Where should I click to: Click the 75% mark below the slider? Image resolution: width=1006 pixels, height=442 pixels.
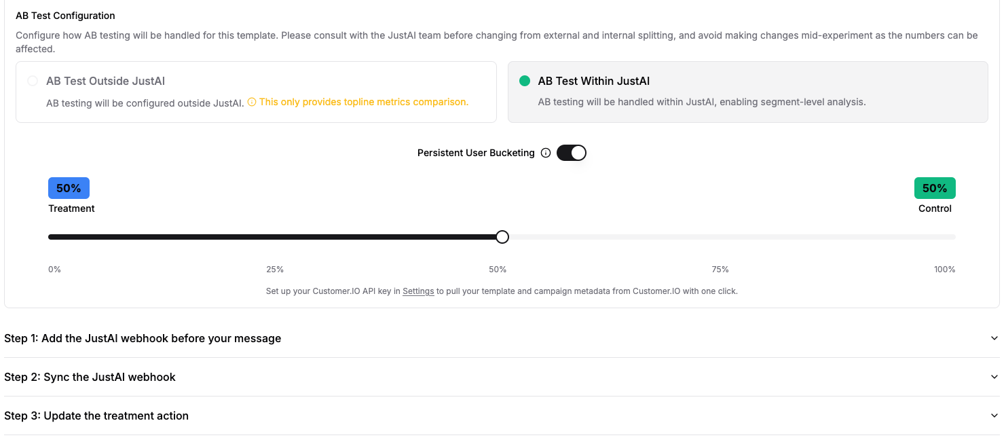720,269
